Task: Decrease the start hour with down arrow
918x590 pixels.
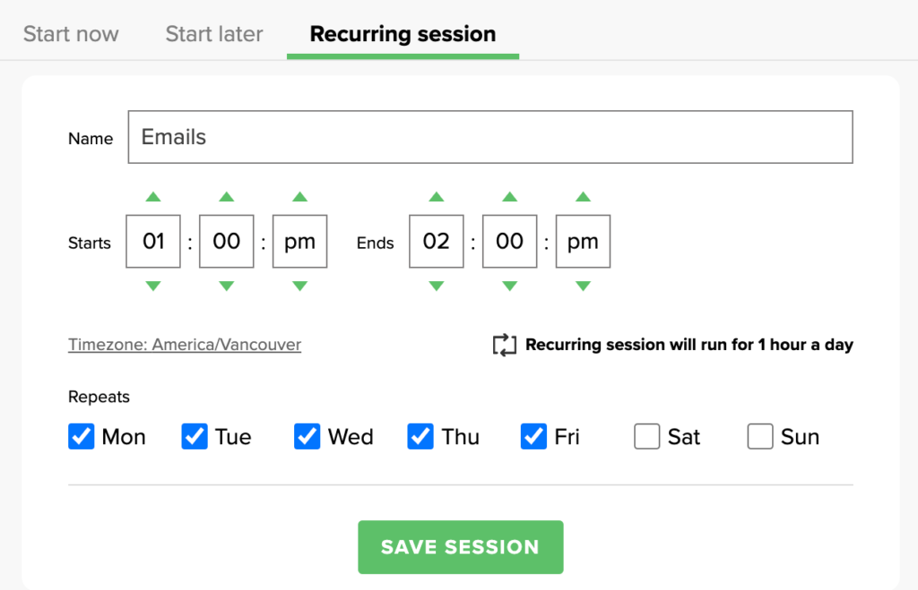Action: pos(153,286)
